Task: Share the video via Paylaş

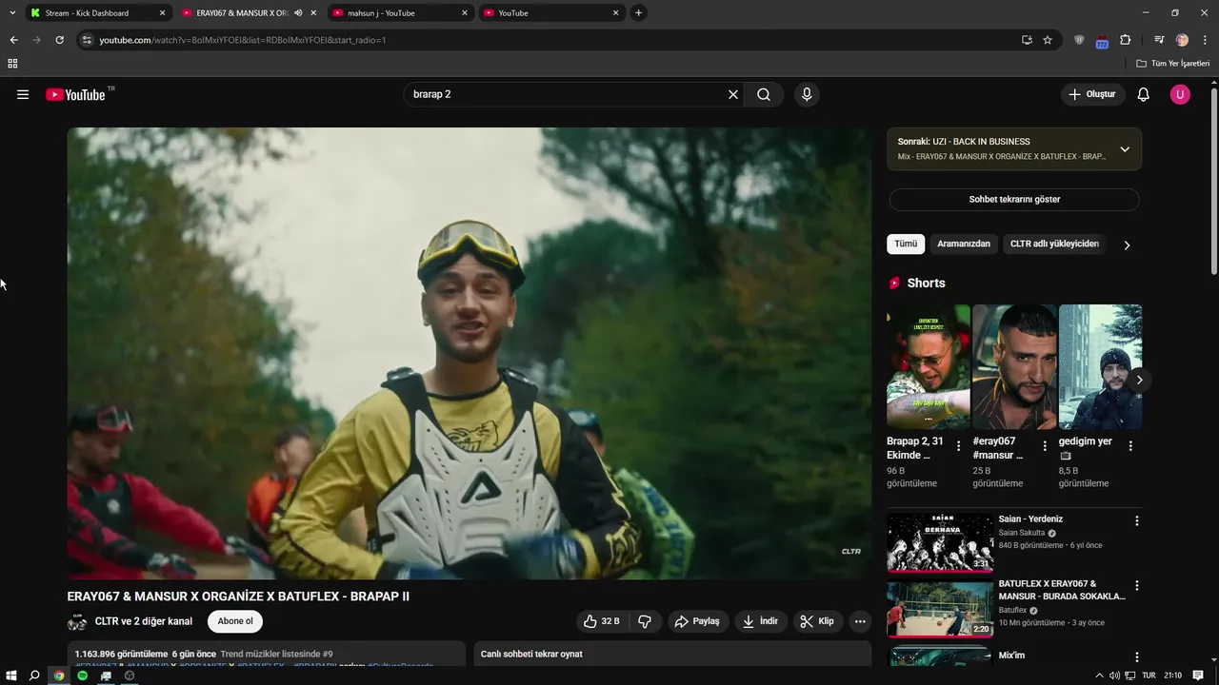Action: (697, 621)
